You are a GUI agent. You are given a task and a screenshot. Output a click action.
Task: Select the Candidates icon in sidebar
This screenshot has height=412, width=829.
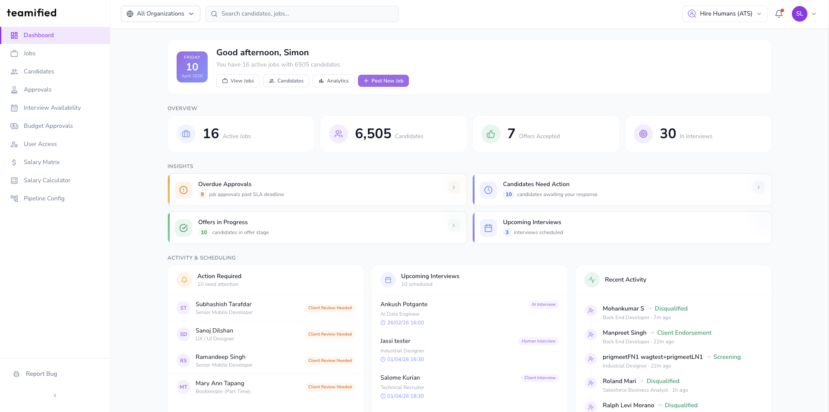14,71
